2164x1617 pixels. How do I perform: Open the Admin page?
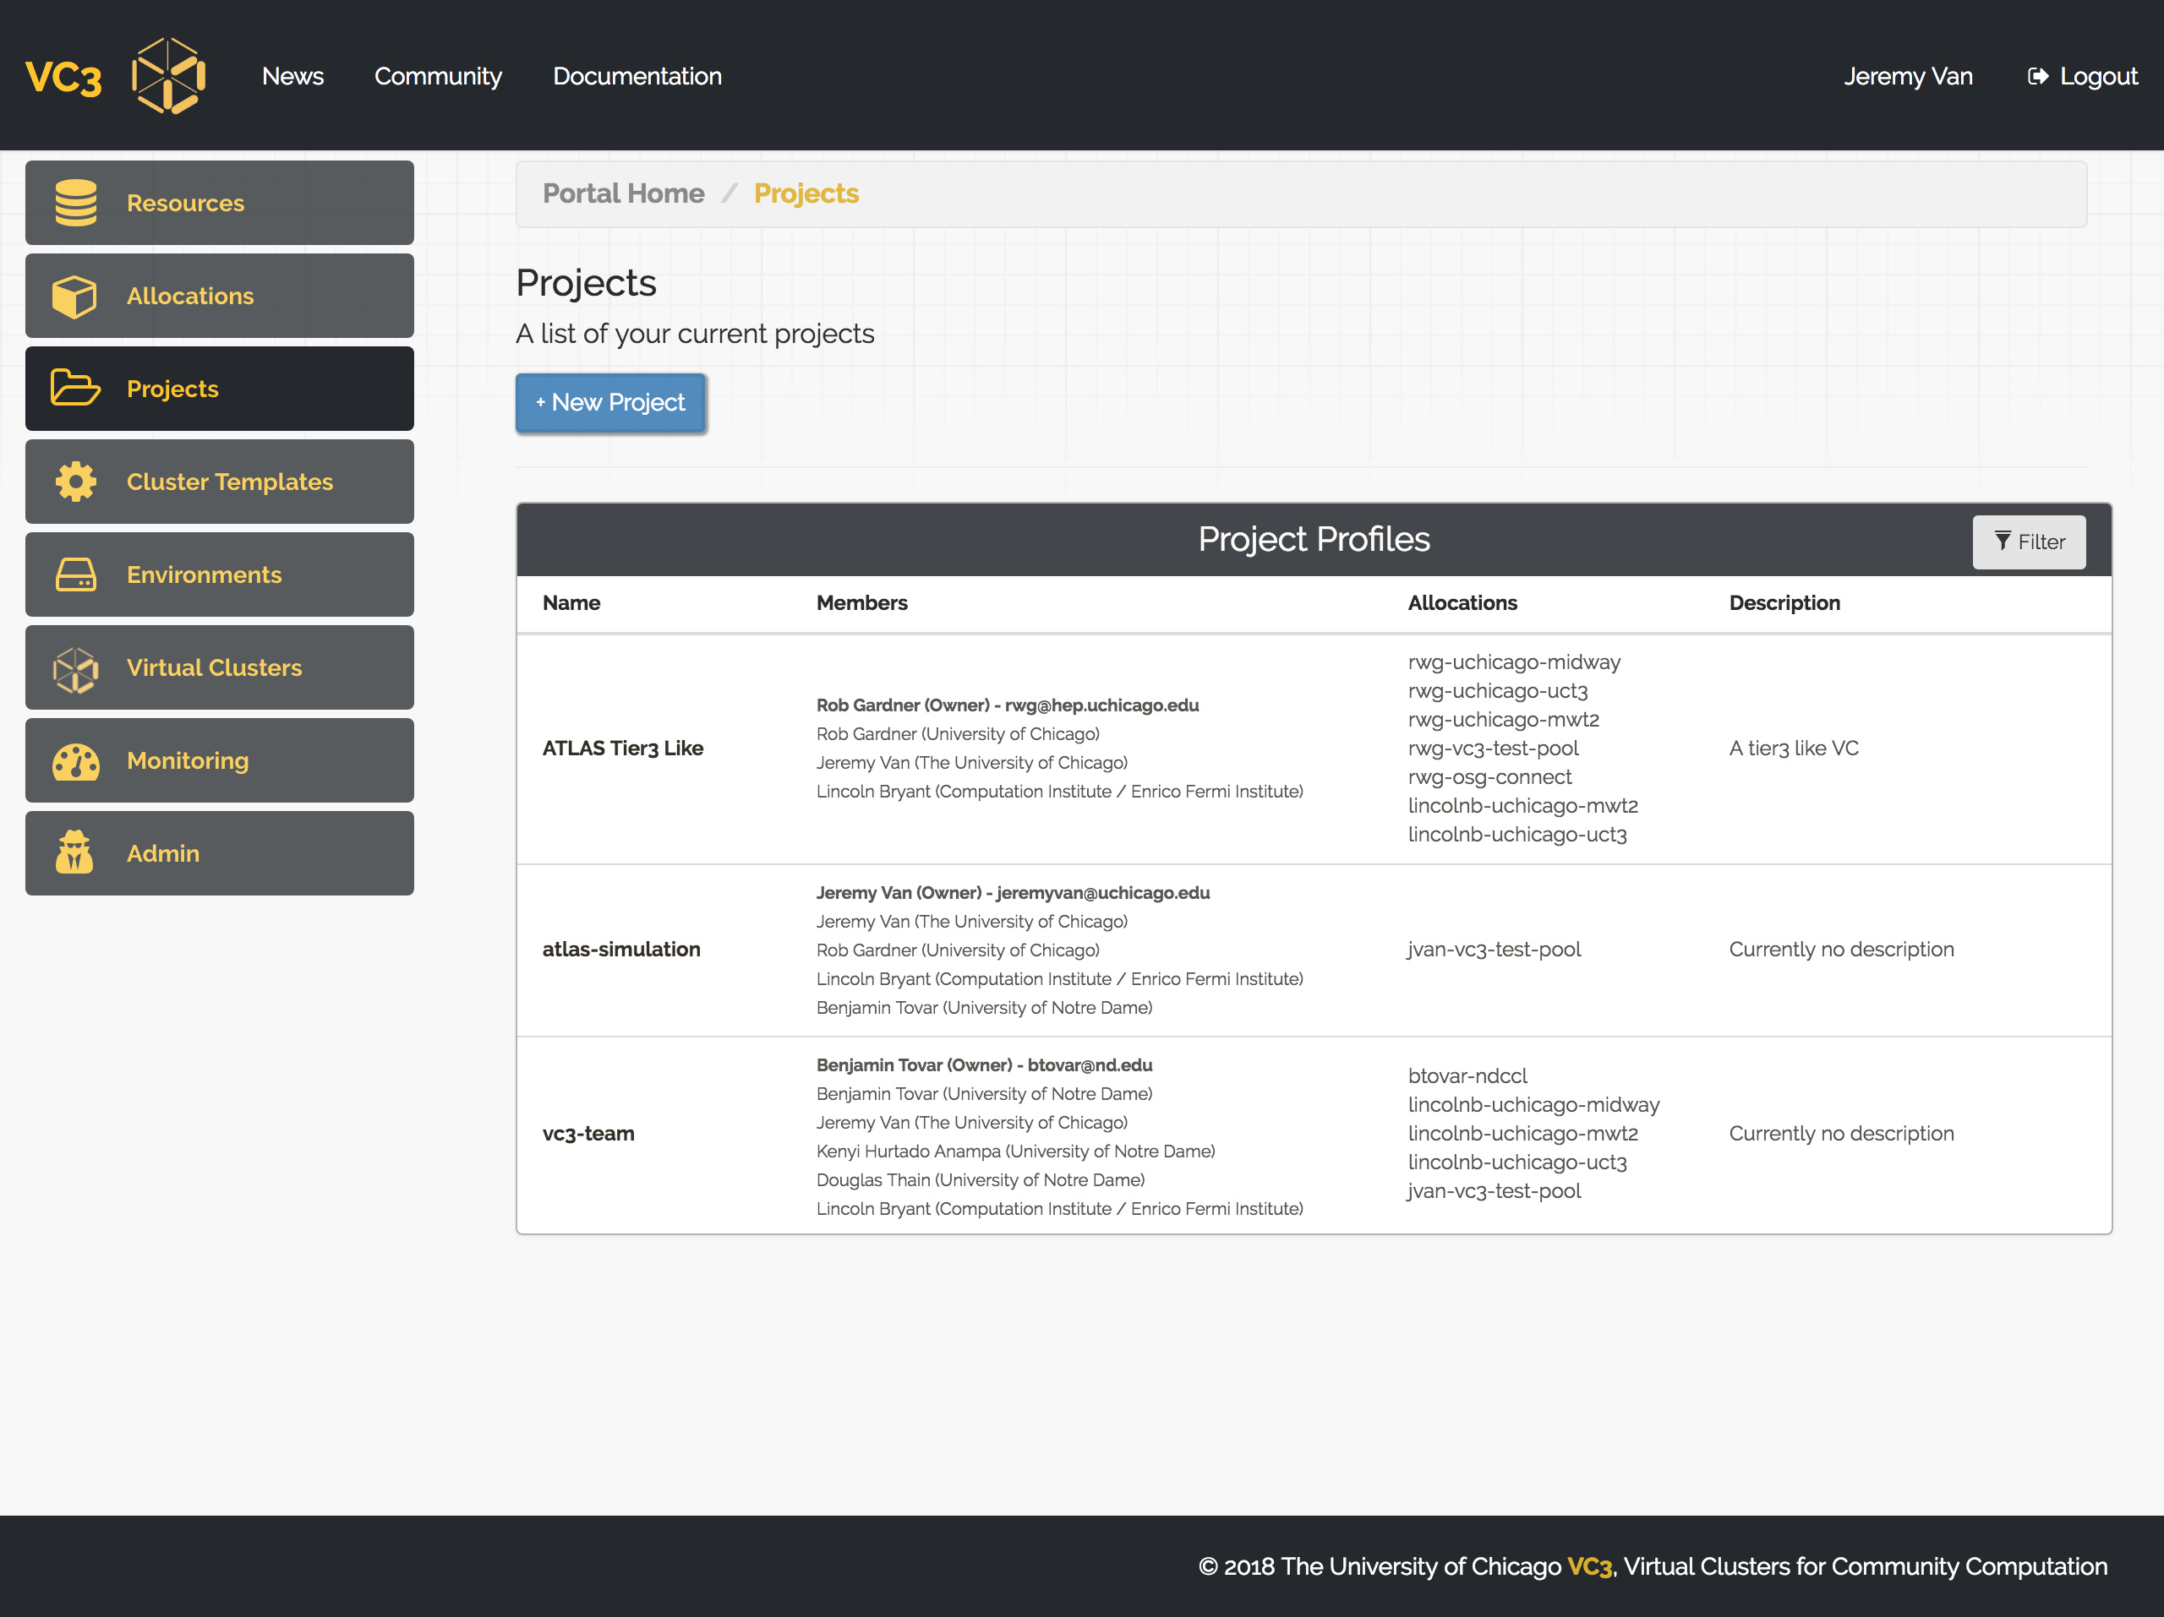click(x=219, y=853)
